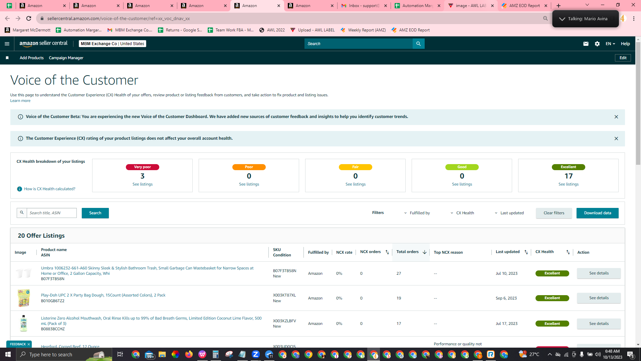Expand the Fulfilled by filter

click(417, 213)
